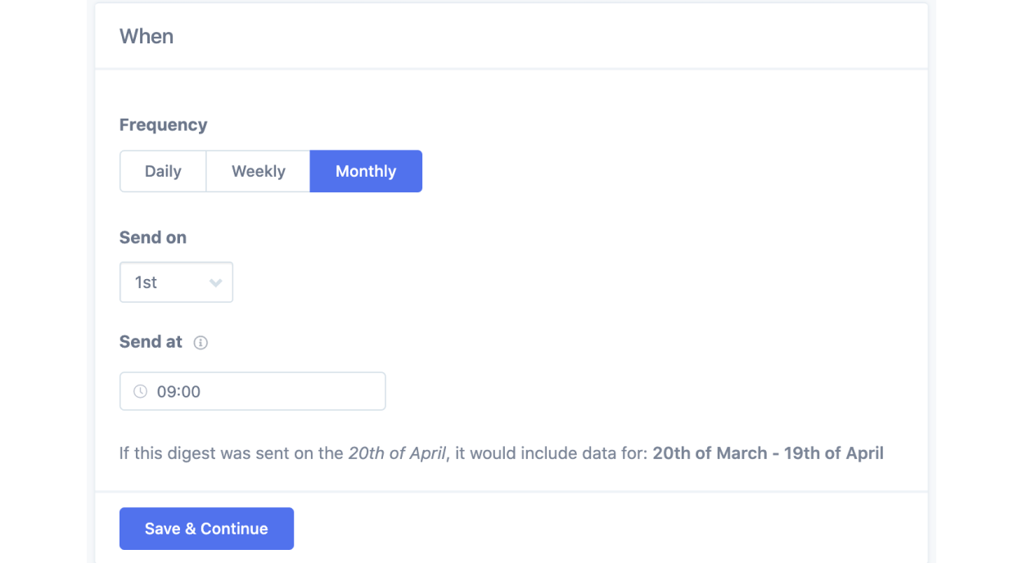
Task: Click the "09:00" time value text
Action: 178,392
